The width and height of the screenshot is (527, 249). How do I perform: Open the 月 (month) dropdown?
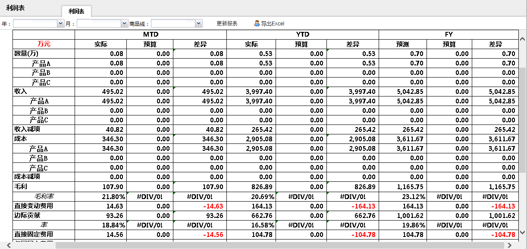(125, 24)
